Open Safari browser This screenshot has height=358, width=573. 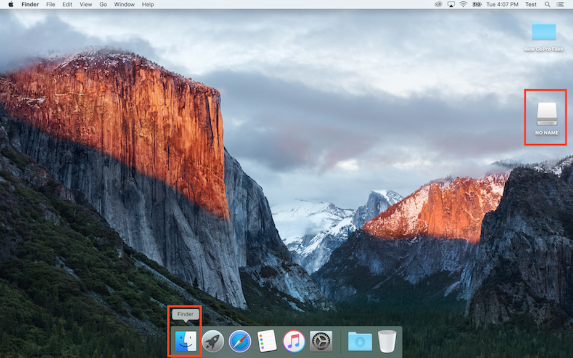[239, 342]
